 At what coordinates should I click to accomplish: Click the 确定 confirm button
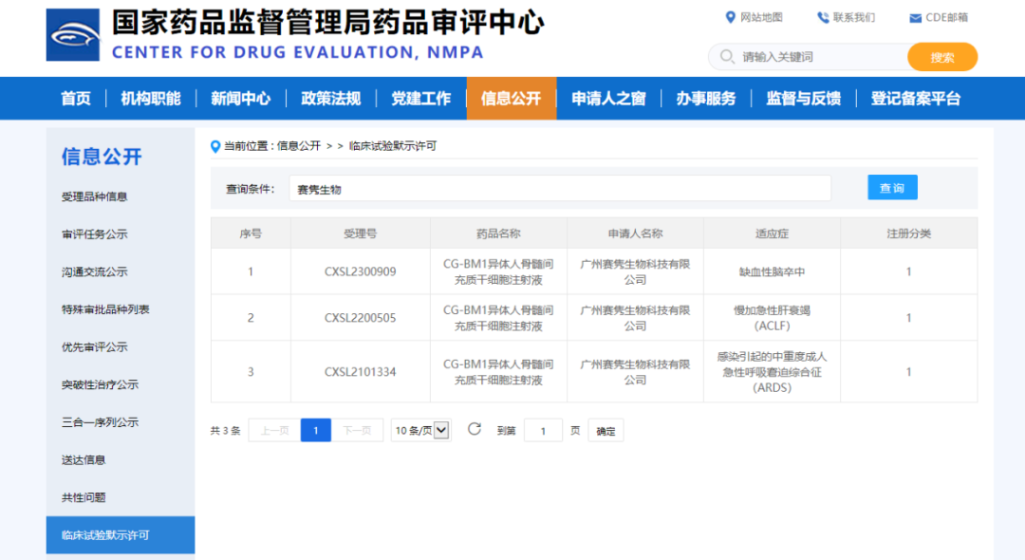(x=605, y=429)
